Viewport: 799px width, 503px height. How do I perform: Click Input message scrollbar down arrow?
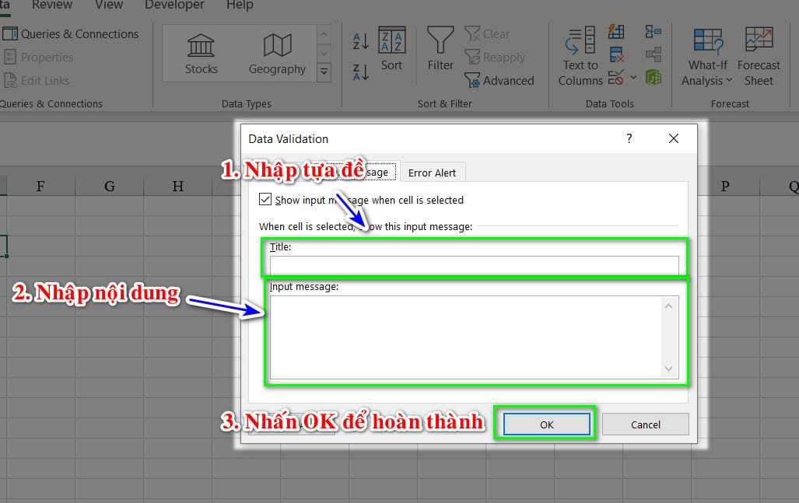(x=668, y=369)
